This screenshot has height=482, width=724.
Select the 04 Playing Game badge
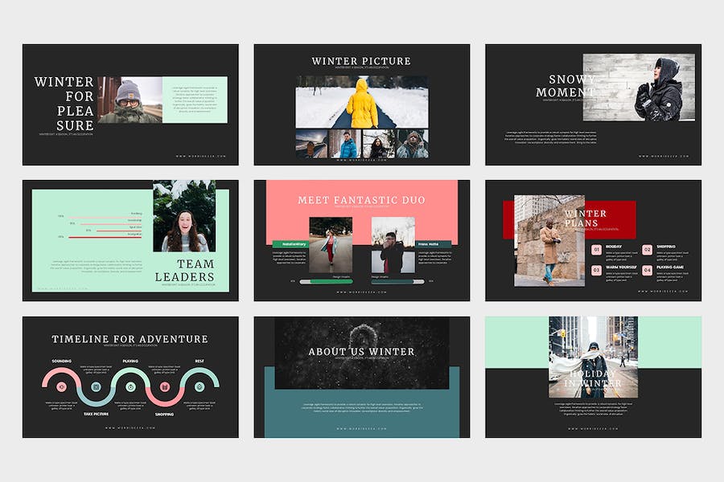tap(648, 270)
